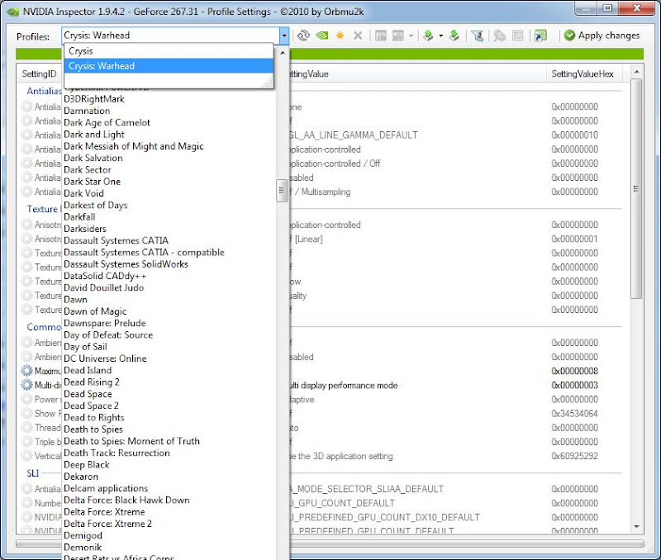
Task: Click the display performance mode value
Action: tap(344, 385)
